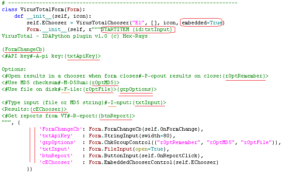Click the 'cEChooser' dictionary key
The image size is (283, 179).
click(56, 163)
